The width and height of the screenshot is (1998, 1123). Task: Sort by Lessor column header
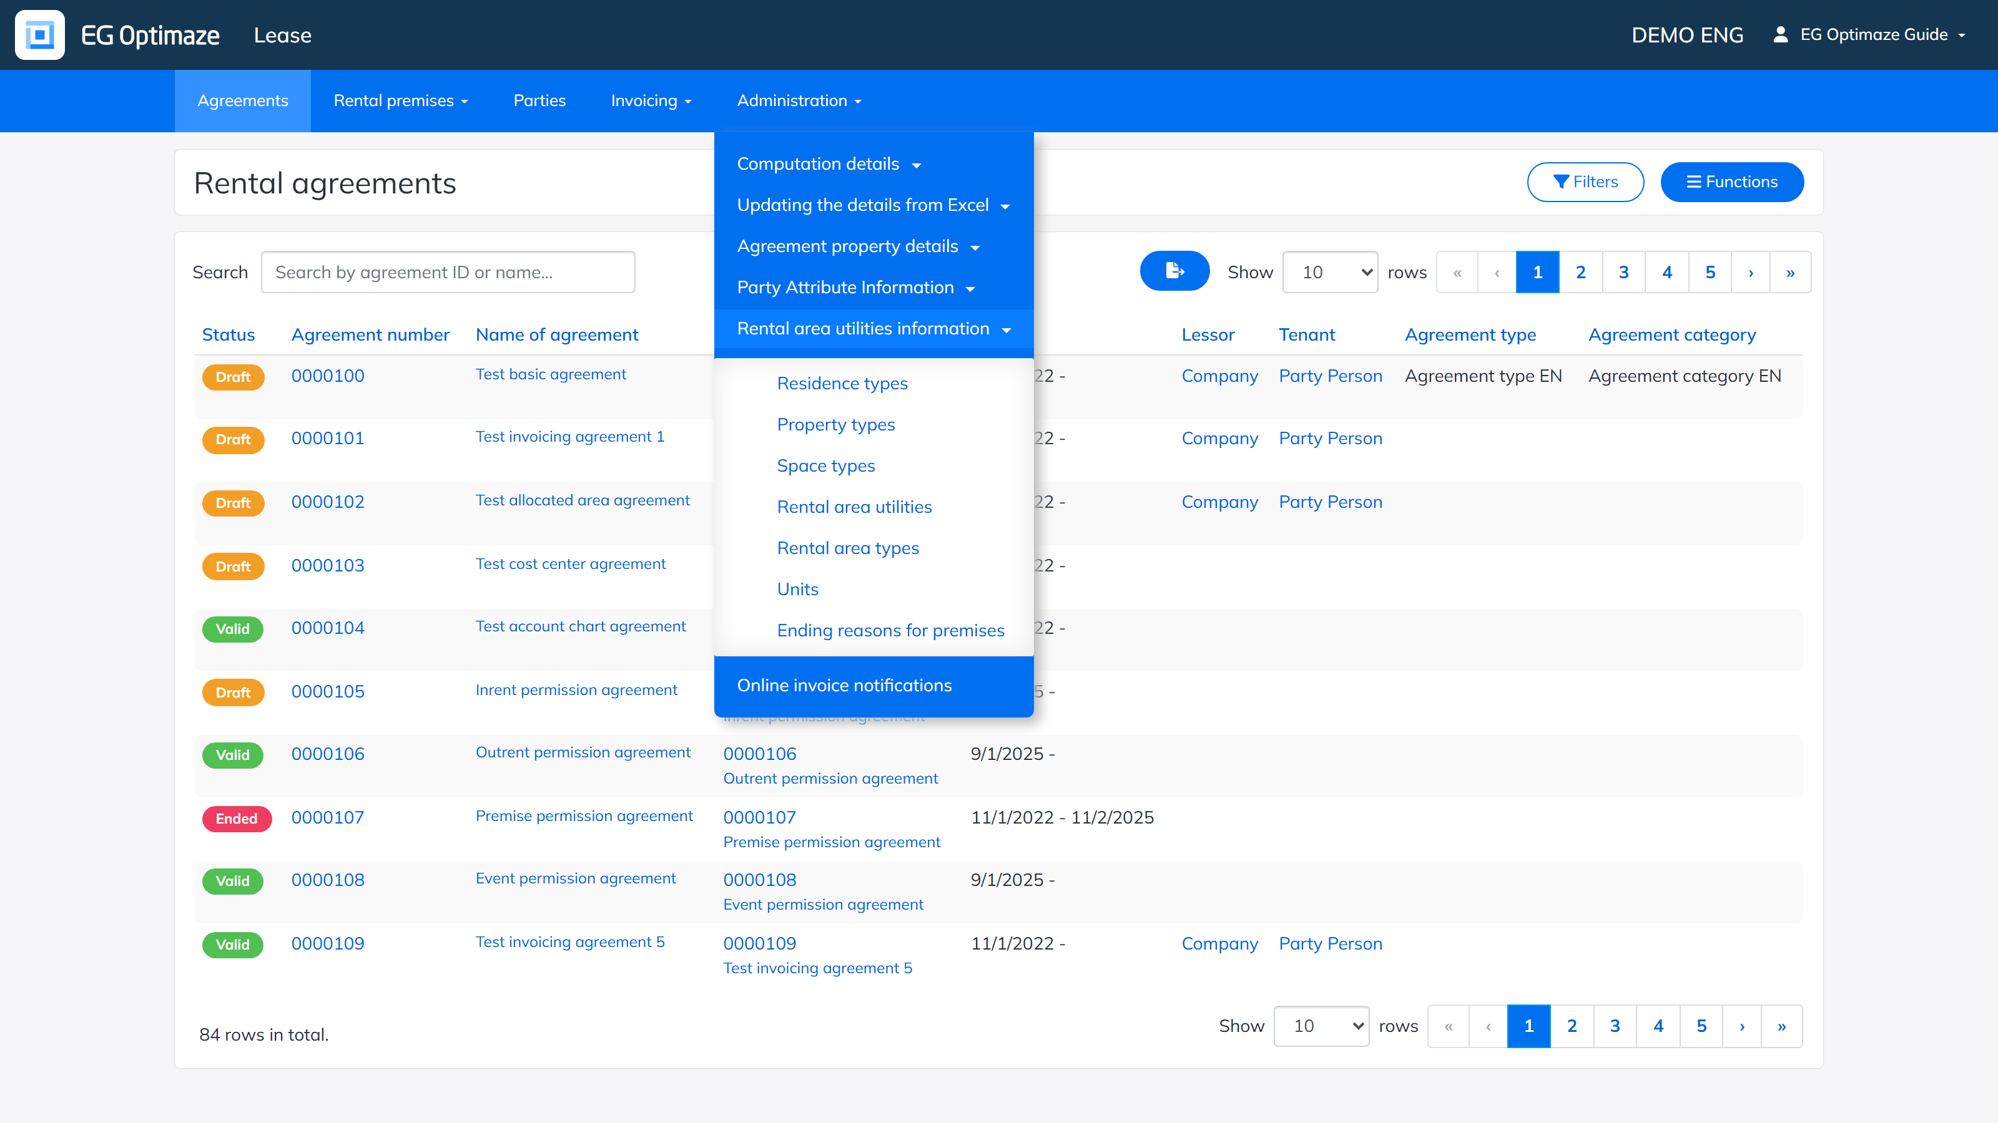[x=1208, y=335]
